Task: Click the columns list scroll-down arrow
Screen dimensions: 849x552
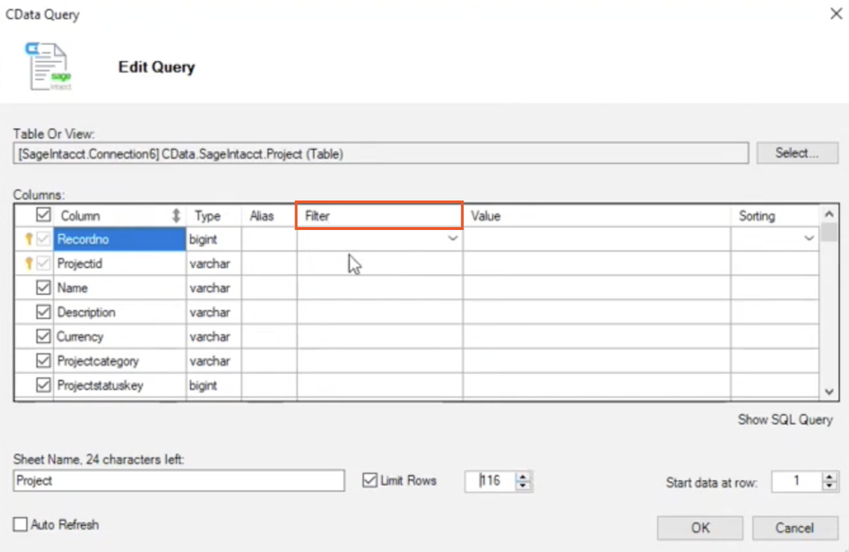Action: (x=829, y=391)
